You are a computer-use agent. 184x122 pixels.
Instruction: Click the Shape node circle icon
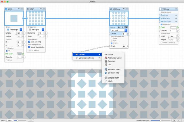pos(6,9)
